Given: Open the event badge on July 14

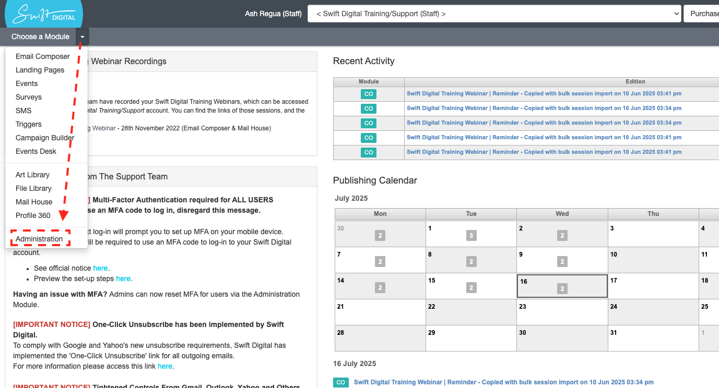Looking at the screenshot, I should [x=380, y=288].
